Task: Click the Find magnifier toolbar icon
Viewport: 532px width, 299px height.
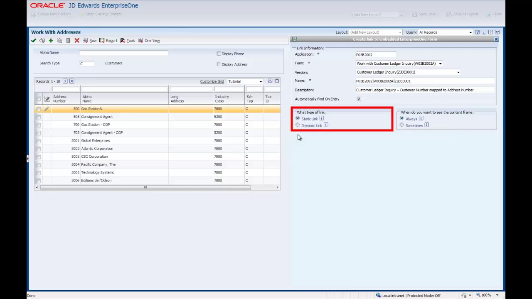Action: point(42,40)
